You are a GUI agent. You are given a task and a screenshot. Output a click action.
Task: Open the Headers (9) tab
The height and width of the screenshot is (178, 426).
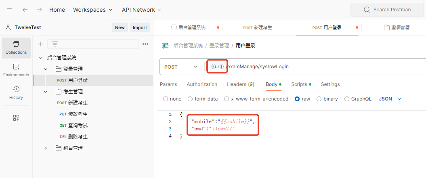coord(241,84)
